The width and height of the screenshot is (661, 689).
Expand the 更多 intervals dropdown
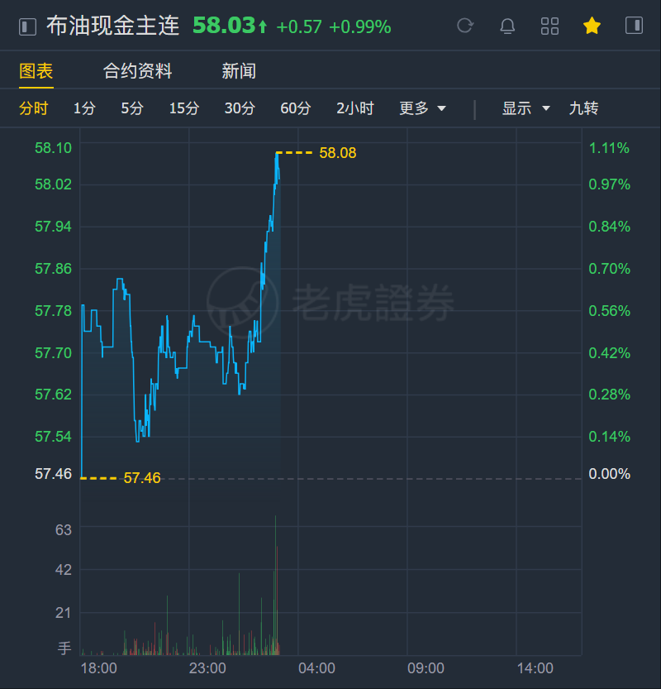(x=422, y=108)
